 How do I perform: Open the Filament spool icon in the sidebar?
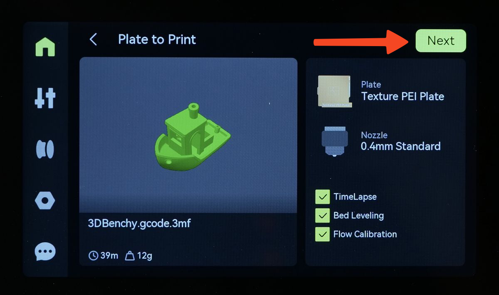click(x=45, y=149)
